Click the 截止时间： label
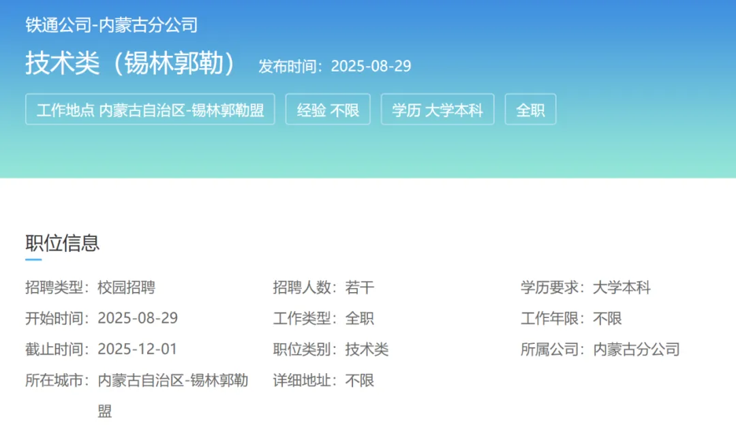Viewport: 736px width, 425px height. tap(57, 349)
